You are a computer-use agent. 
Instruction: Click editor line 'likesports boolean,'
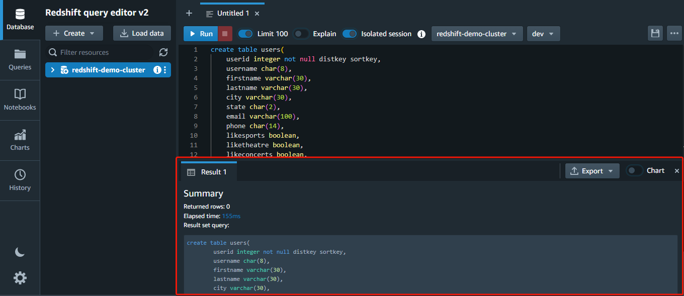[x=263, y=136]
